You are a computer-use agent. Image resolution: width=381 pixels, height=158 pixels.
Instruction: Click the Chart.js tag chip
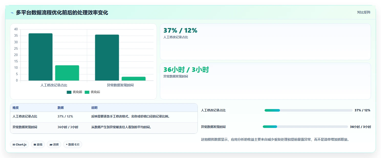[x=19, y=144]
